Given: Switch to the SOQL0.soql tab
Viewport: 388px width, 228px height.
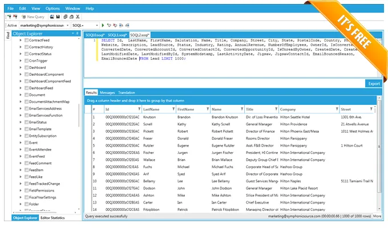Looking at the screenshot, I should click(x=95, y=35).
